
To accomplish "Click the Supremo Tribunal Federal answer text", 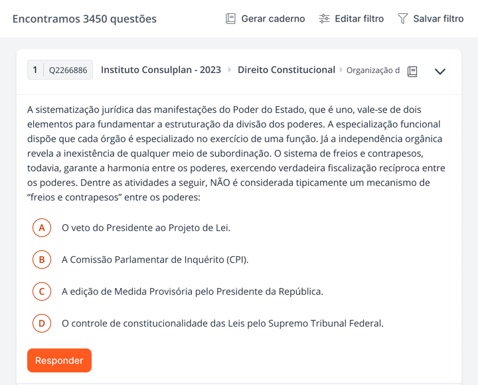I will pyautogui.click(x=222, y=323).
